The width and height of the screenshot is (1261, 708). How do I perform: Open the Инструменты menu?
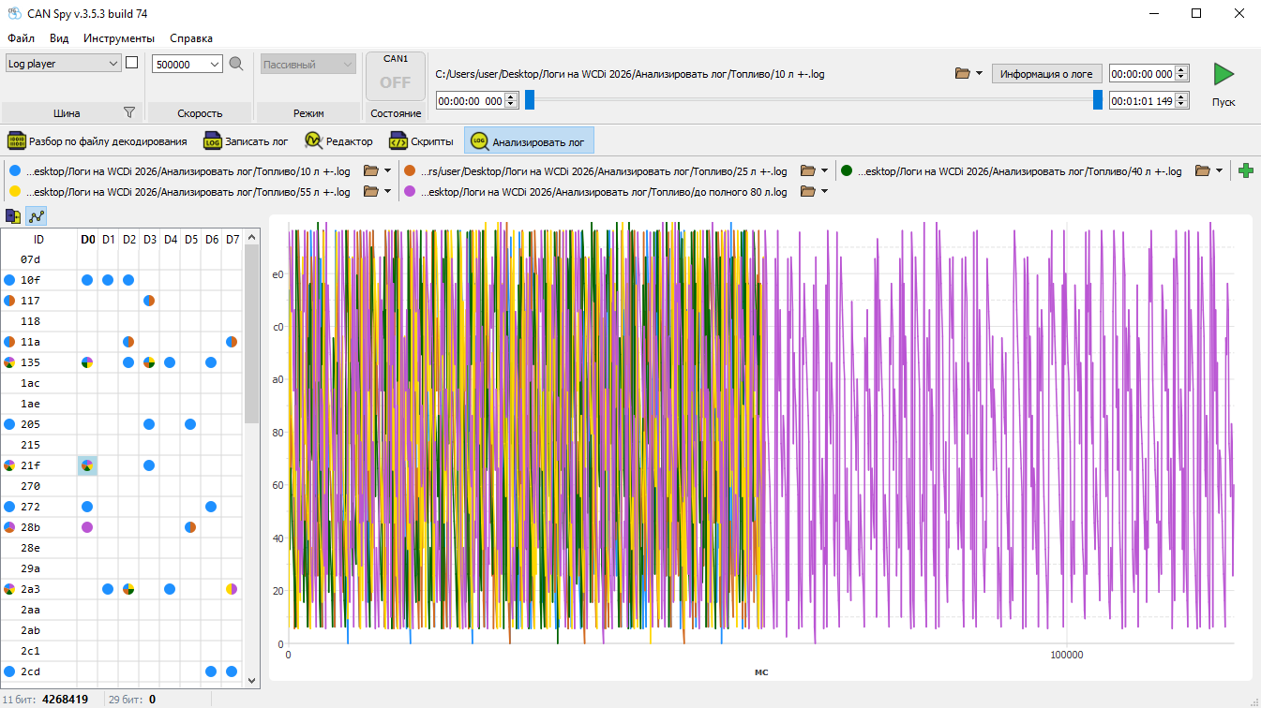click(119, 38)
